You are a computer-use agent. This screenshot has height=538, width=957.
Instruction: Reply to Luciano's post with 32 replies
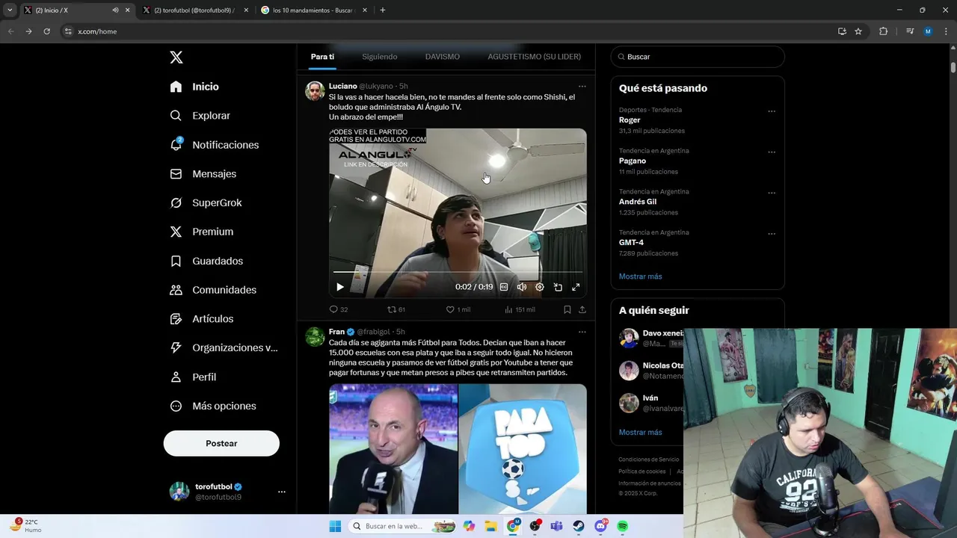click(339, 309)
